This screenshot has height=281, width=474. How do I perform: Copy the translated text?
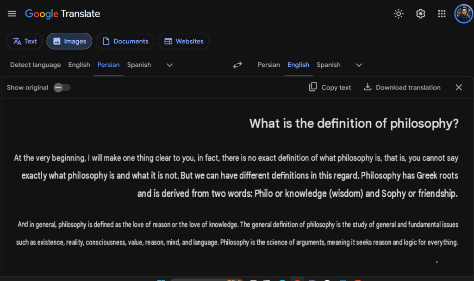[x=330, y=87]
